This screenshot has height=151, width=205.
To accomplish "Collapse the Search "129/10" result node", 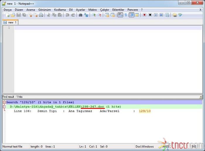I will [x=4, y=102].
